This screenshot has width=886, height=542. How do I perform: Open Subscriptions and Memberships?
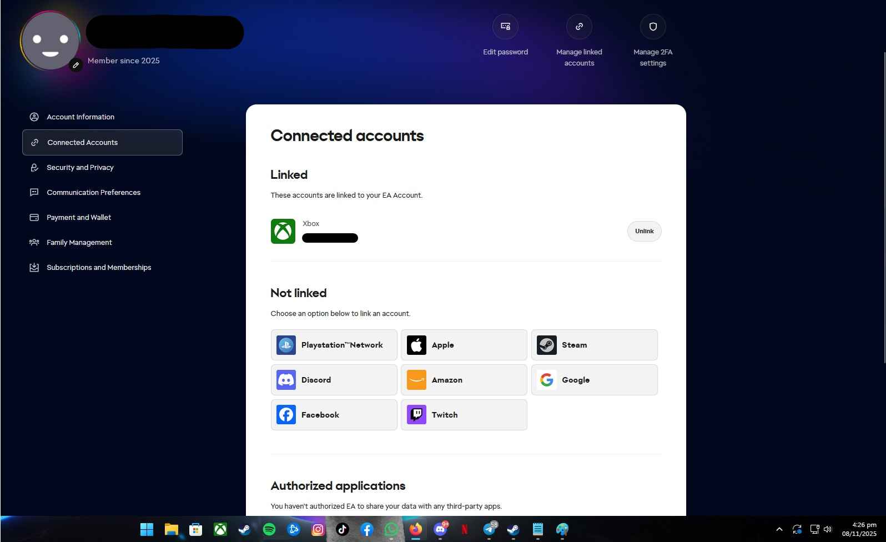[99, 268]
